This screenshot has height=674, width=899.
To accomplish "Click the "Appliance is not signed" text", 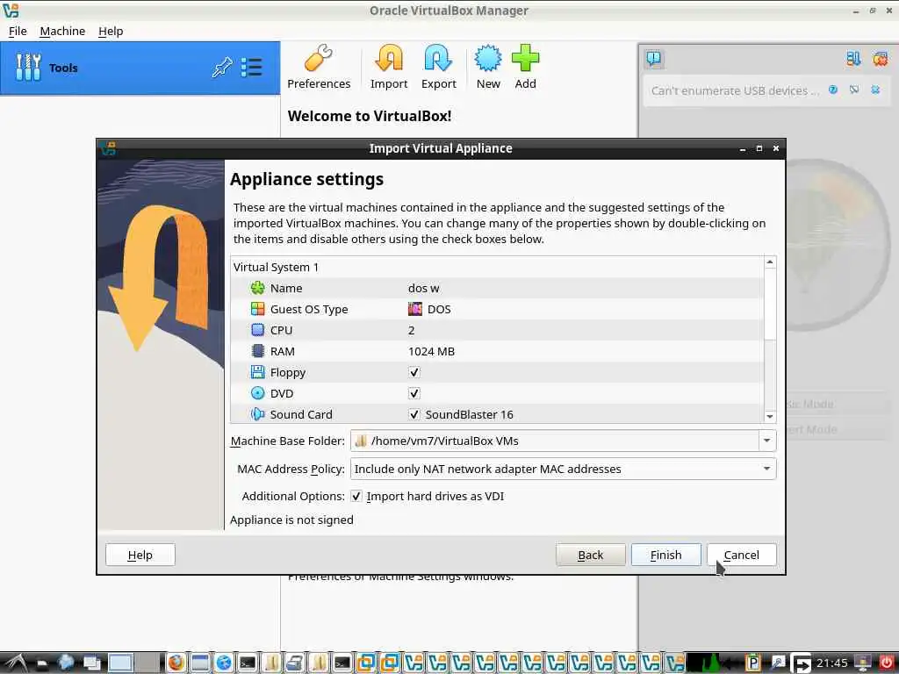I will (291, 520).
